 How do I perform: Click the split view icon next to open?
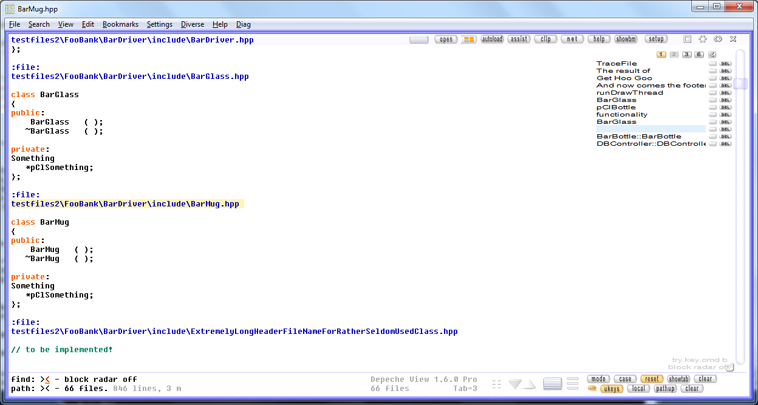468,39
